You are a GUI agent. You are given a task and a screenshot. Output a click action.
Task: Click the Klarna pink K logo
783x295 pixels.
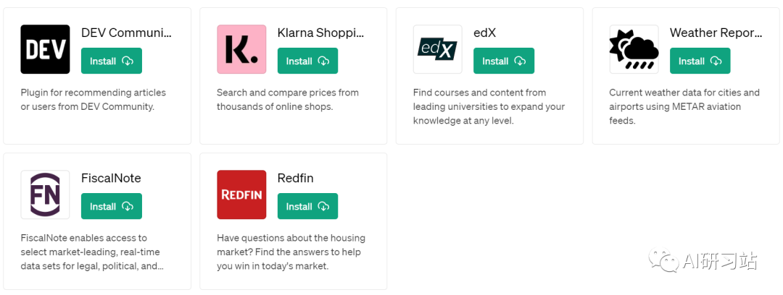[x=241, y=49]
